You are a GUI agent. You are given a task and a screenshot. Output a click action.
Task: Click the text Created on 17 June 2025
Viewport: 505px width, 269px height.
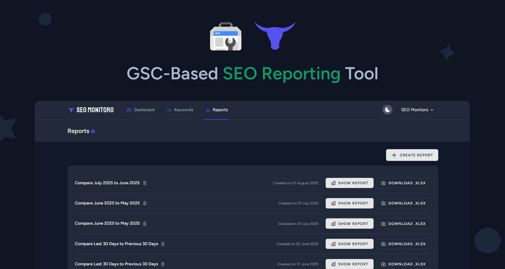click(298, 264)
